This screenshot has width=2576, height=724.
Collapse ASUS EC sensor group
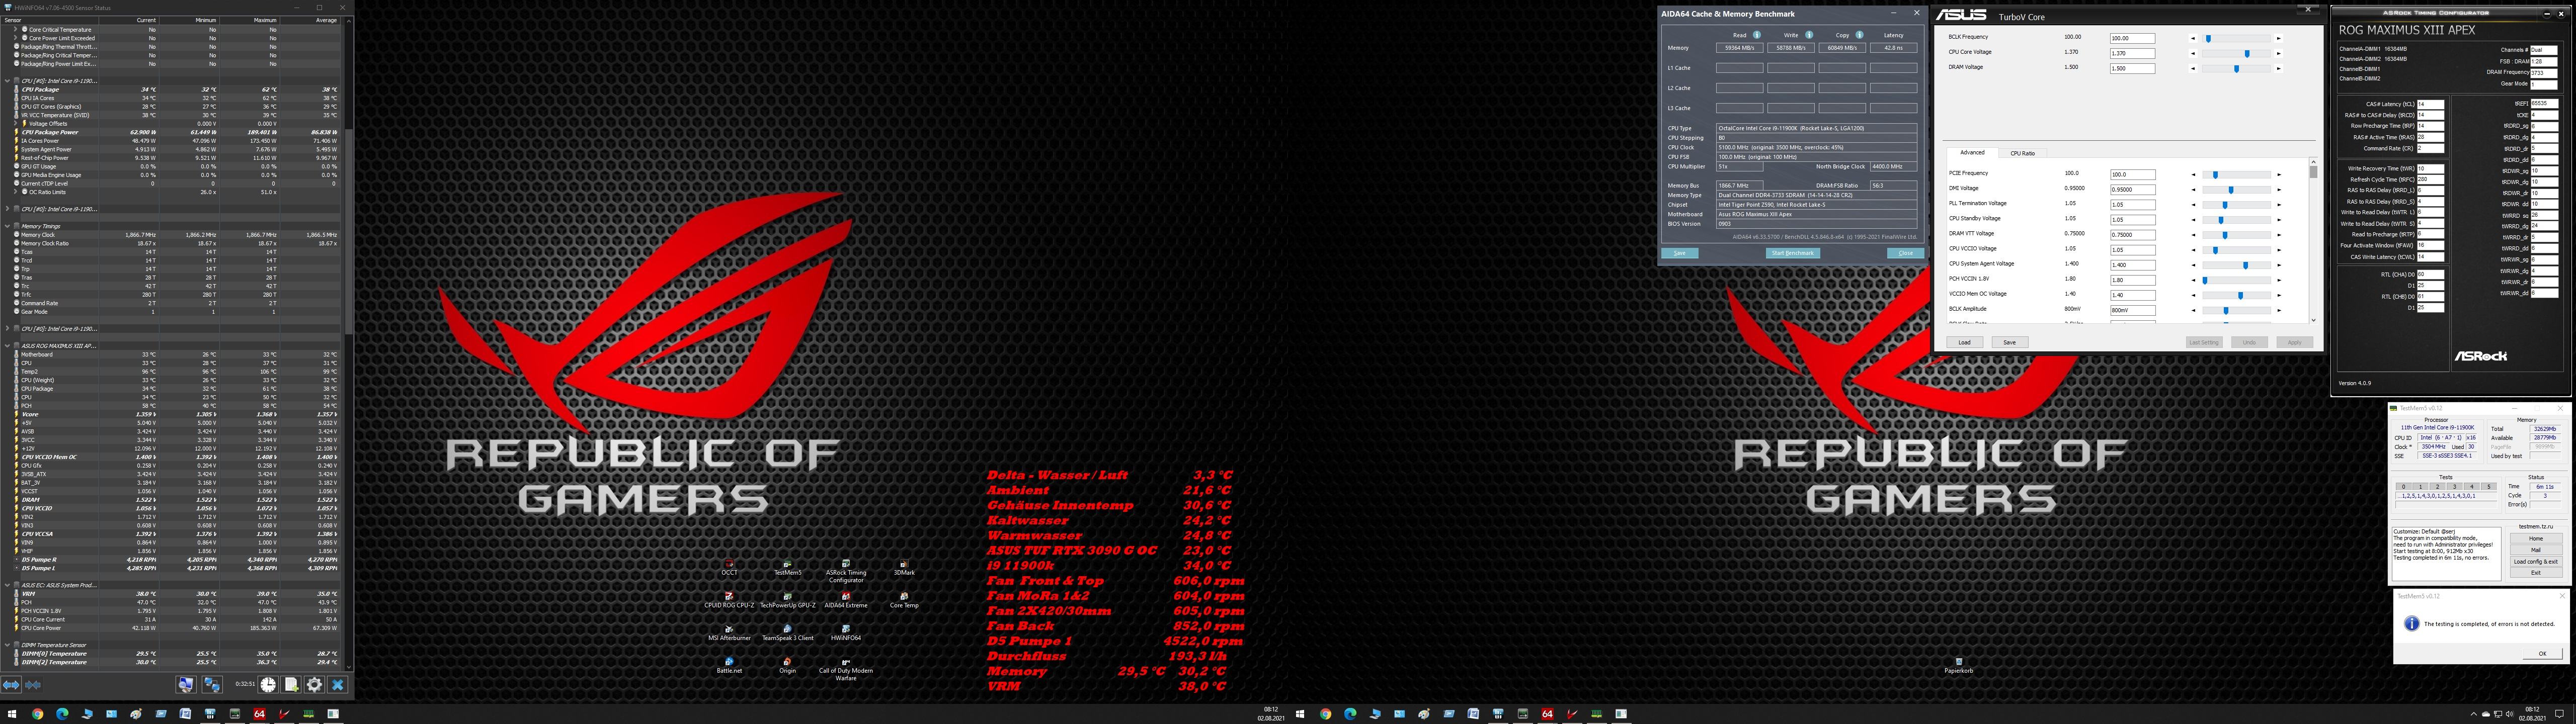[x=7, y=585]
